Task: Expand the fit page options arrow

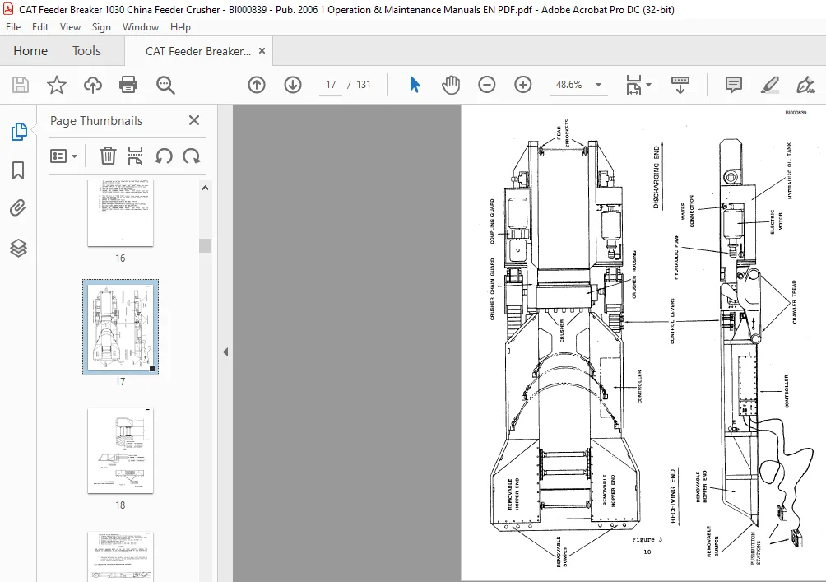Action: coord(648,85)
